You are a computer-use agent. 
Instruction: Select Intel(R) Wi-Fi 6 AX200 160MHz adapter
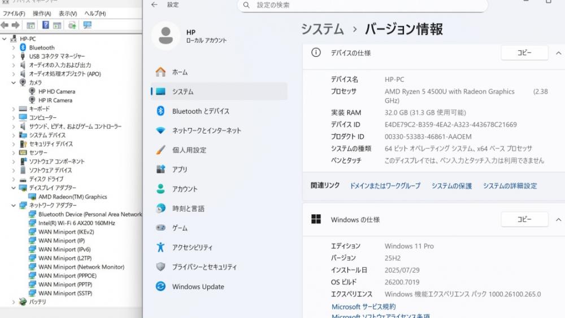pos(77,223)
